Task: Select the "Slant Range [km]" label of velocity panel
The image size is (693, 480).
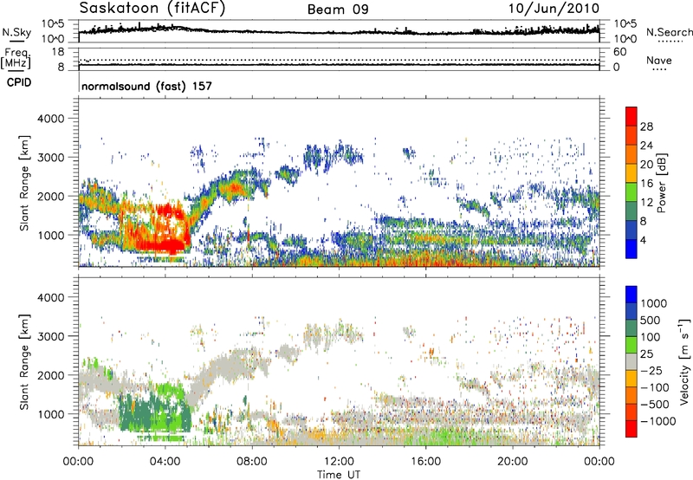Action: 24,361
